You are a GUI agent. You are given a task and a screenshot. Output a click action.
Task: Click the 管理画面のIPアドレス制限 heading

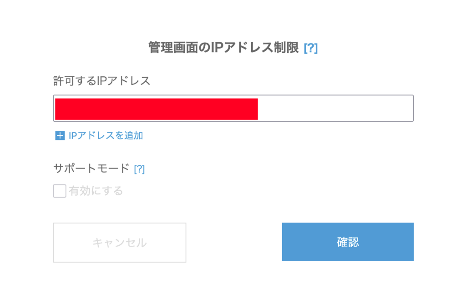223,47
